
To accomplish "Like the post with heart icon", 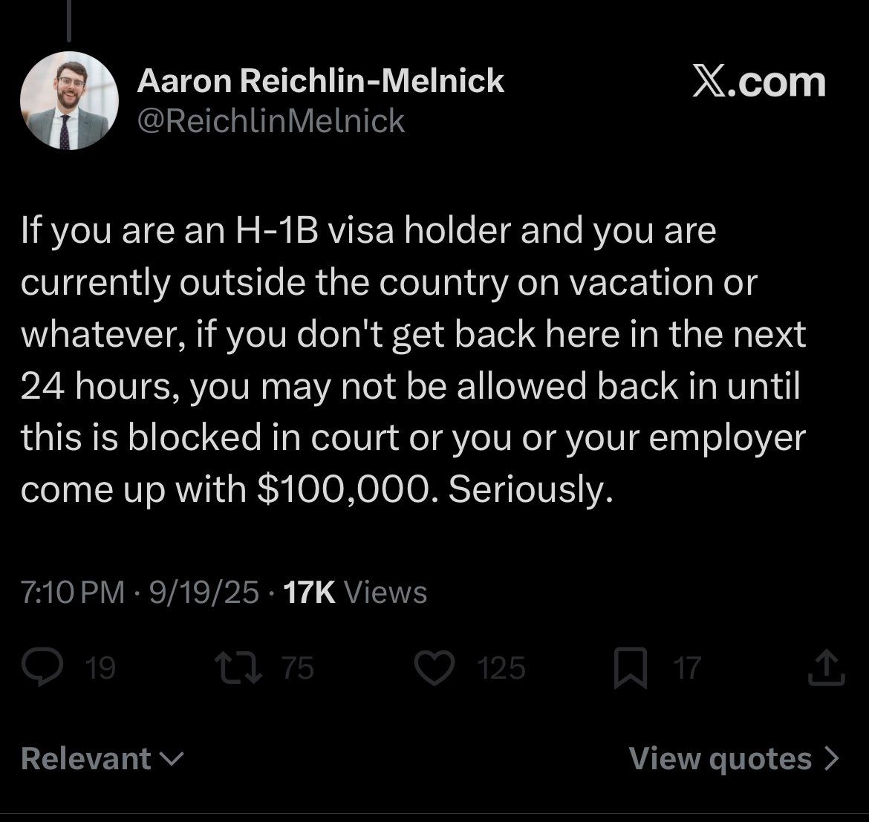I will pyautogui.click(x=434, y=668).
